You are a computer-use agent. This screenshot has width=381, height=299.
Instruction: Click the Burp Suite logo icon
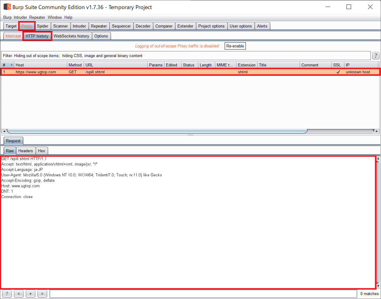[x=7, y=7]
